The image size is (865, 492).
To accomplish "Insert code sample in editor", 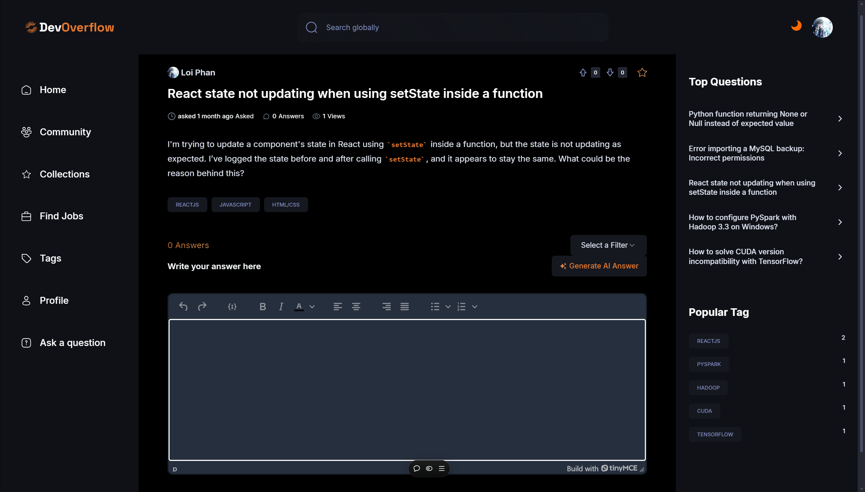I will pyautogui.click(x=232, y=307).
